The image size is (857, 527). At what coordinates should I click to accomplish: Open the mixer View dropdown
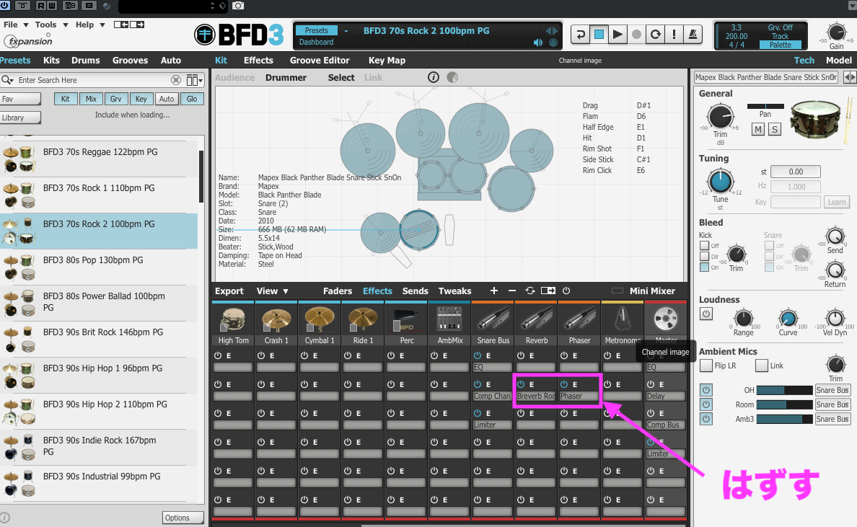(x=272, y=291)
